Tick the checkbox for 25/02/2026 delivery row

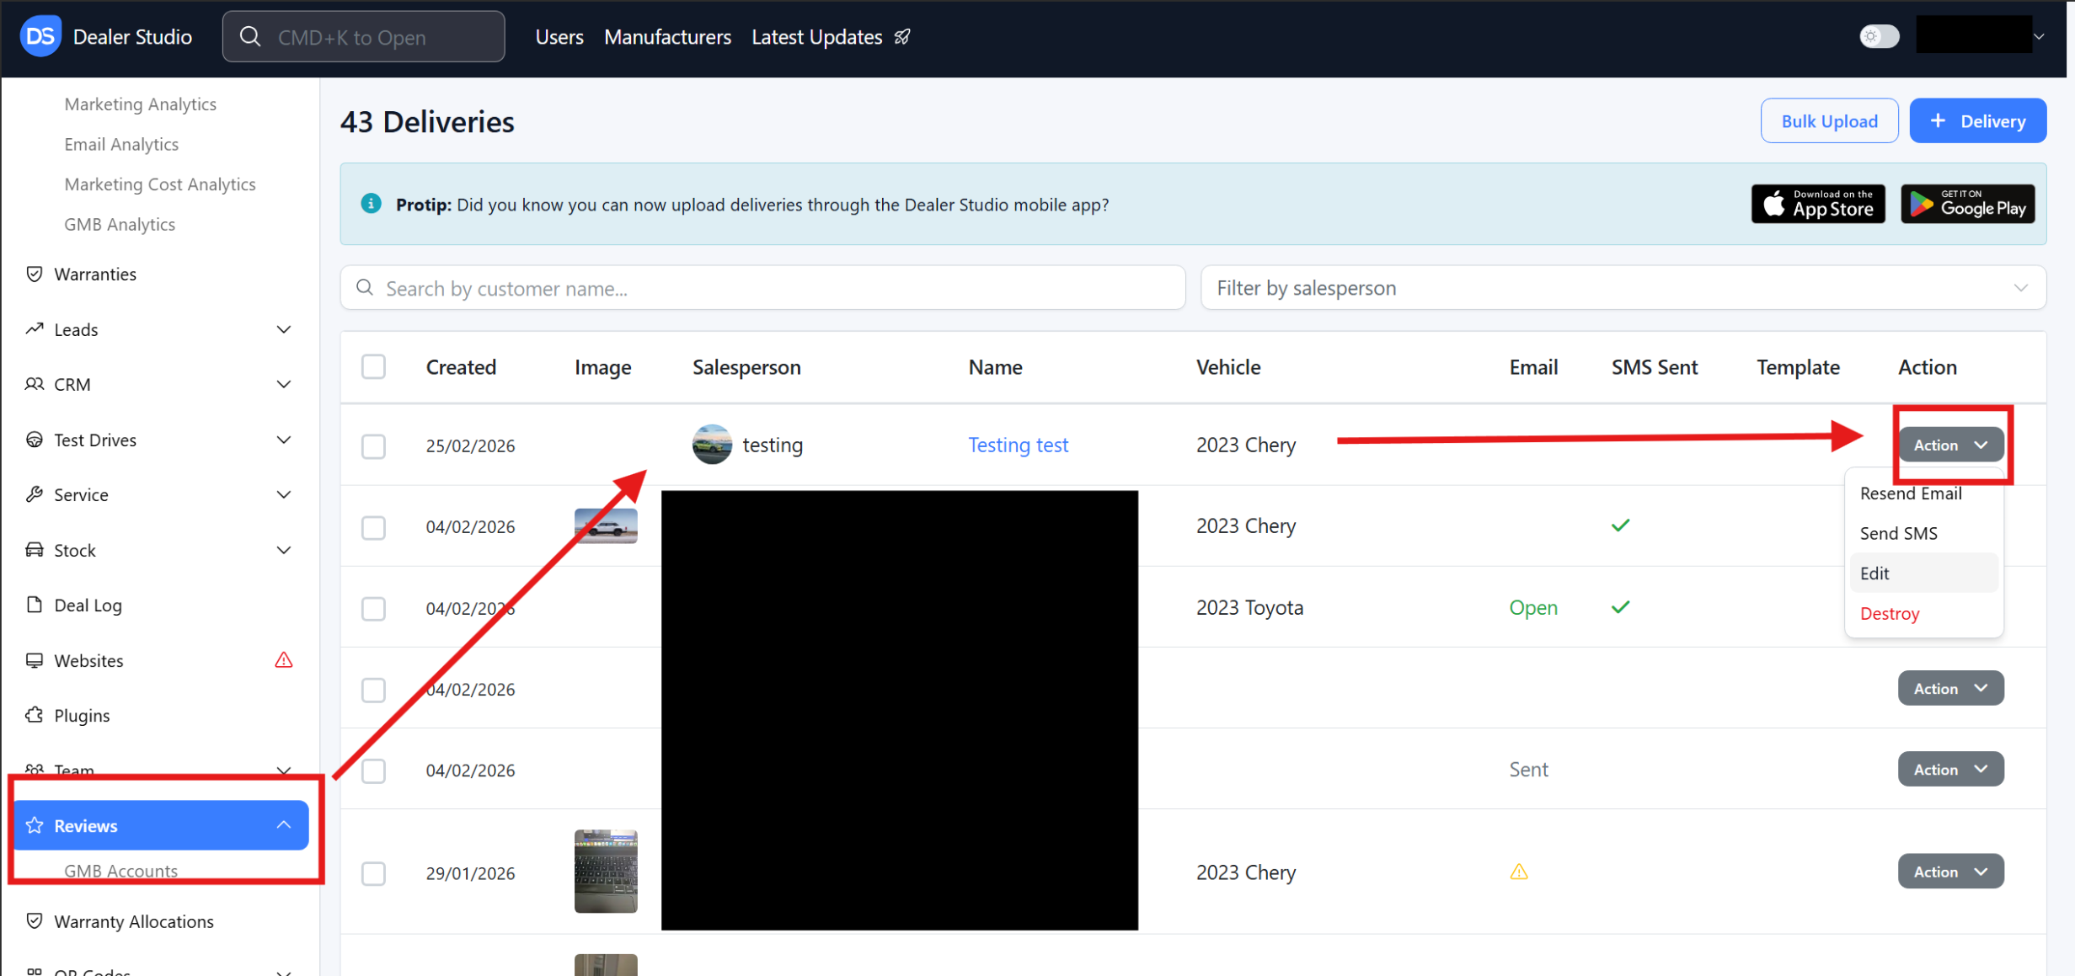tap(373, 445)
